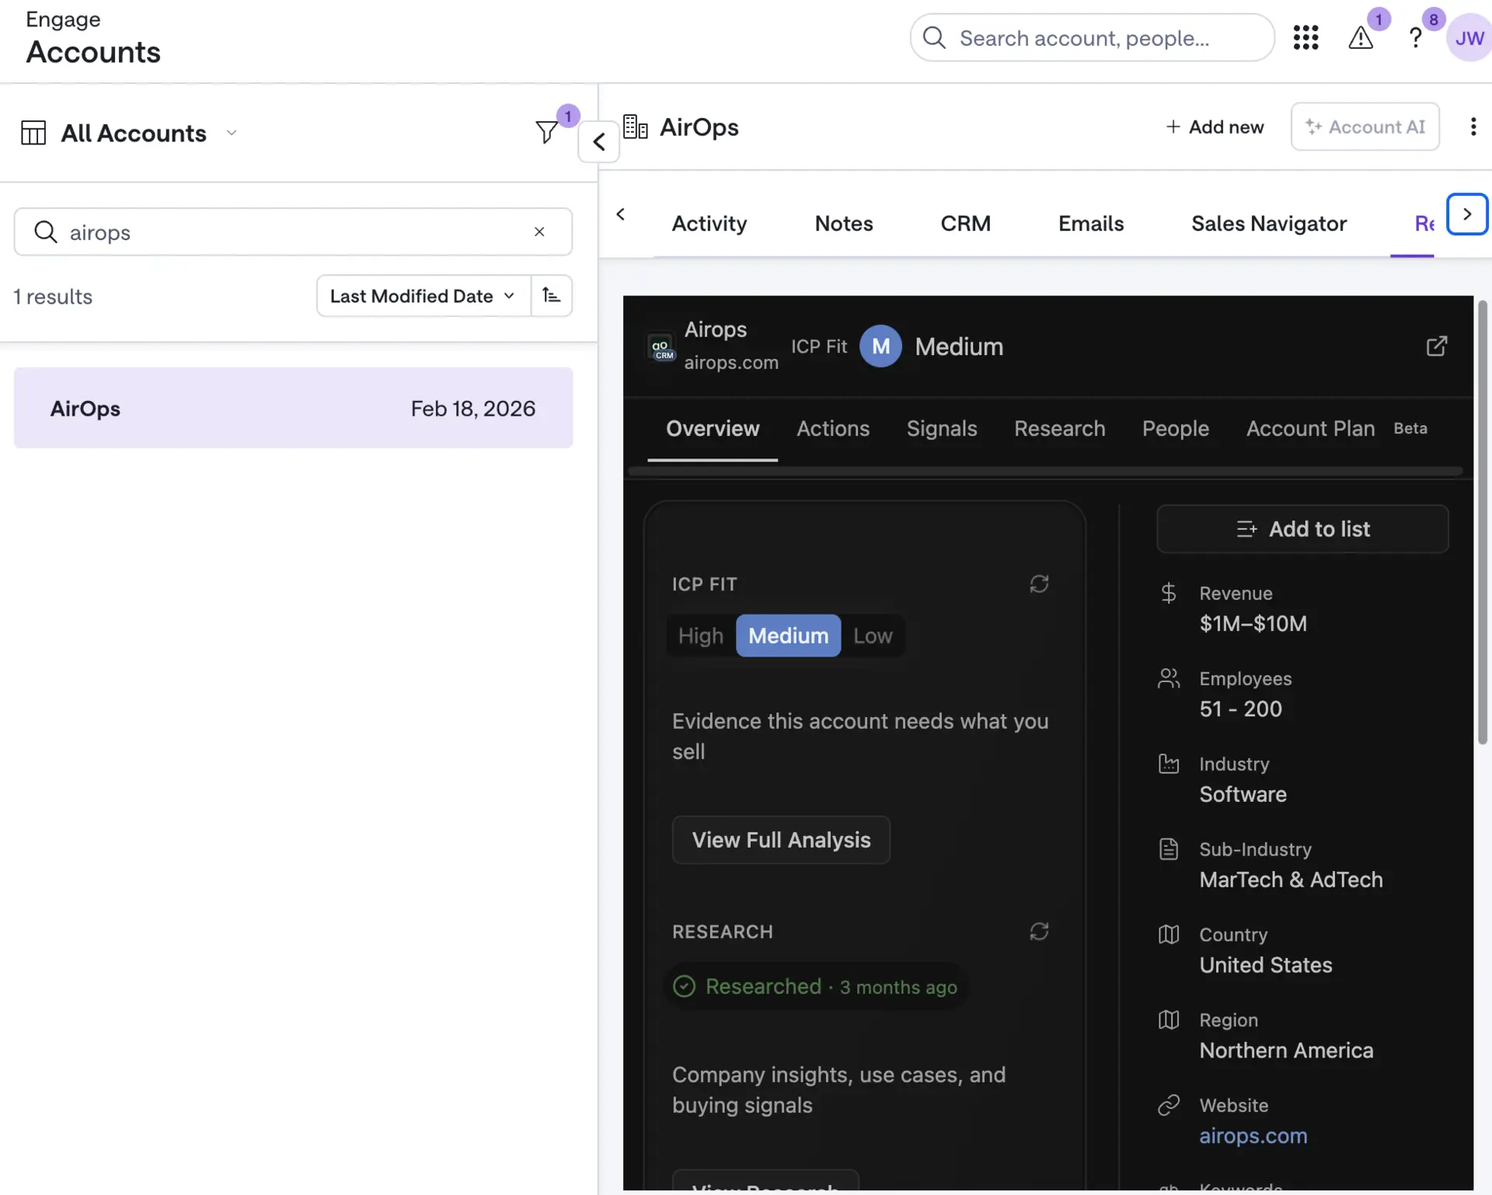Click the Add to list button
Image resolution: width=1492 pixels, height=1195 pixels.
(1302, 528)
